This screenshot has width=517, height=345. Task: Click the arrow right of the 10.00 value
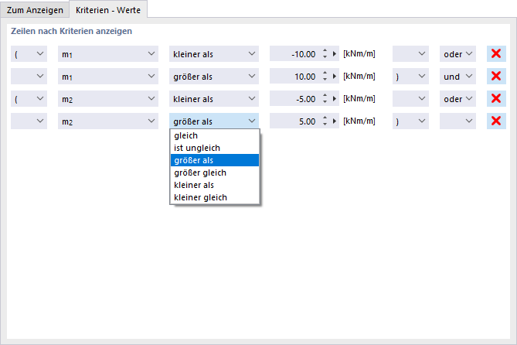(335, 77)
